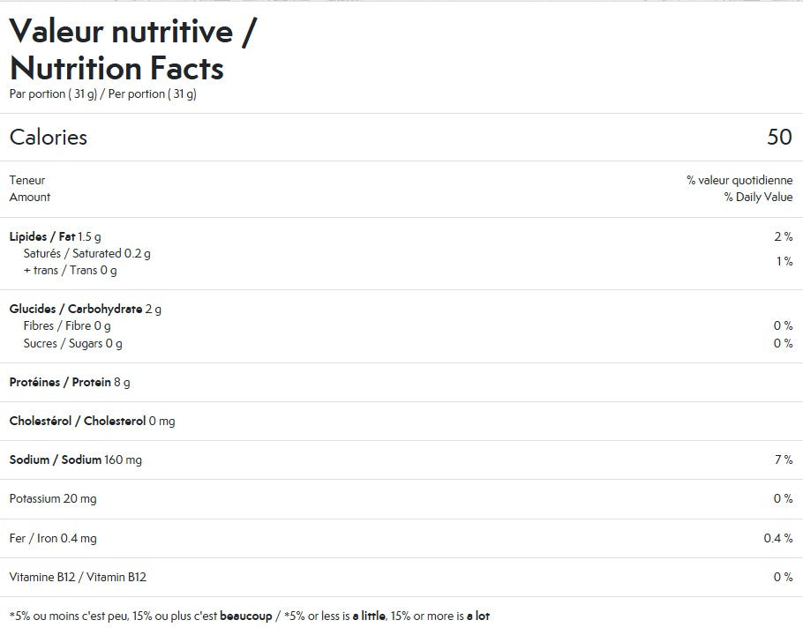This screenshot has width=803, height=635.
Task: Click the Sucres / Sugars 0 g line
Action: tap(72, 343)
